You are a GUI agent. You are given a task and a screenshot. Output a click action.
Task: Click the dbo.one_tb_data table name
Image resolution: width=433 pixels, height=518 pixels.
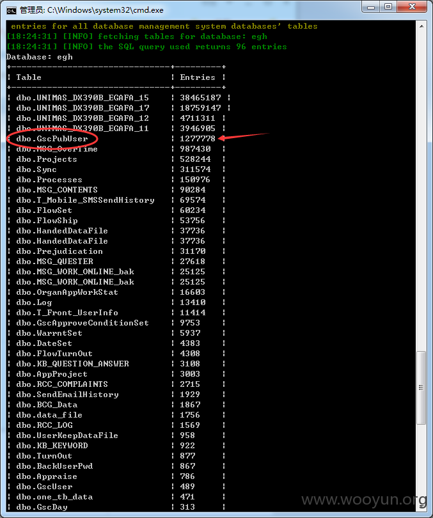click(54, 497)
